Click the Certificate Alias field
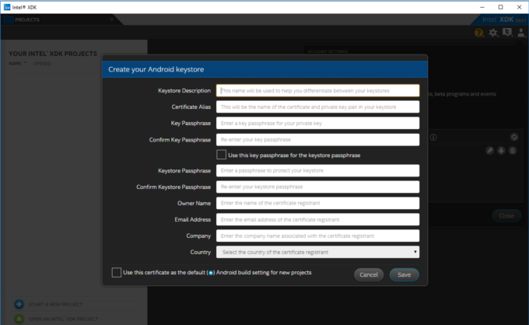529x325 pixels. (318, 107)
